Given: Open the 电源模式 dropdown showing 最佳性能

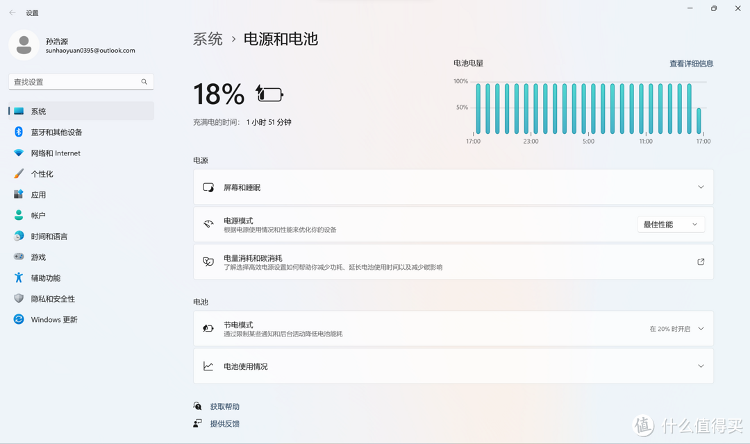Looking at the screenshot, I should 670,223.
